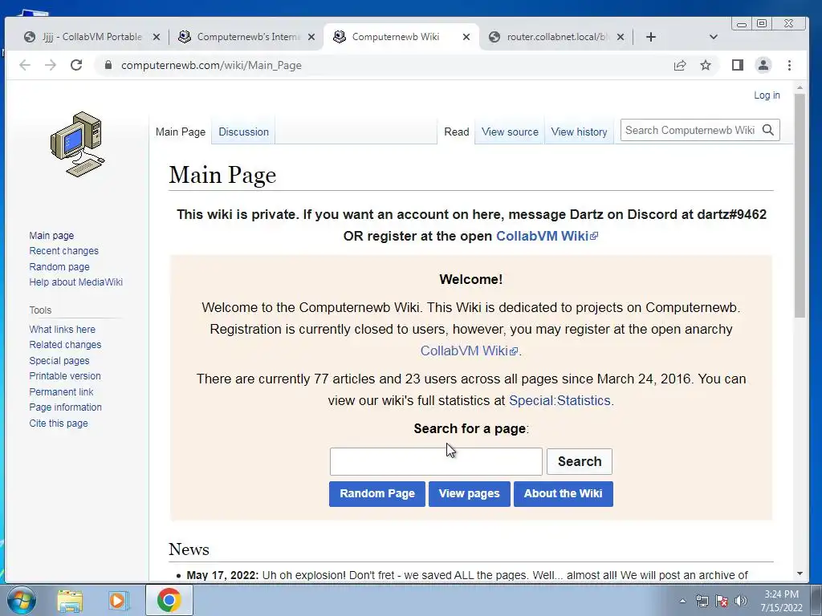The height and width of the screenshot is (616, 822).
Task: Close the Computernewb's Internet tab
Action: pos(311,37)
